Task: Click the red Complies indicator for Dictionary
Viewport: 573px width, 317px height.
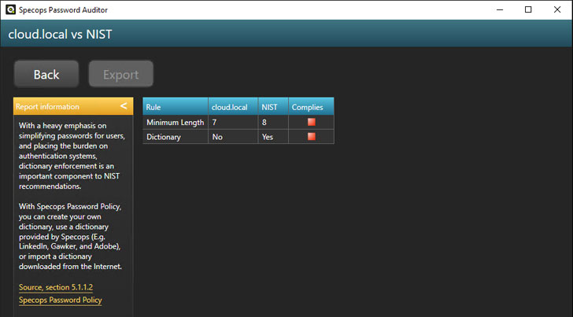Action: pos(311,136)
